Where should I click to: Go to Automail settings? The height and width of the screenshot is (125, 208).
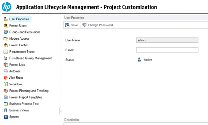click(15, 71)
